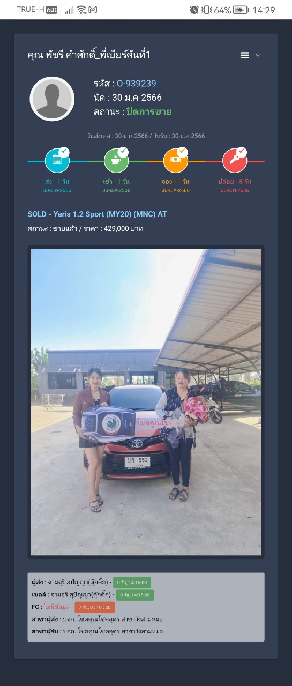Click the ปิดการขาย status text

pos(149,111)
